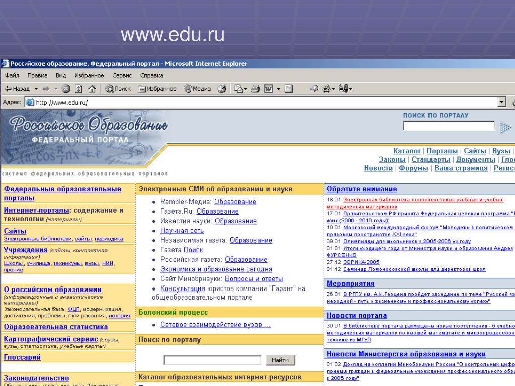
Task: Open Федеральные образовательные порталы link
Action: (x=62, y=194)
